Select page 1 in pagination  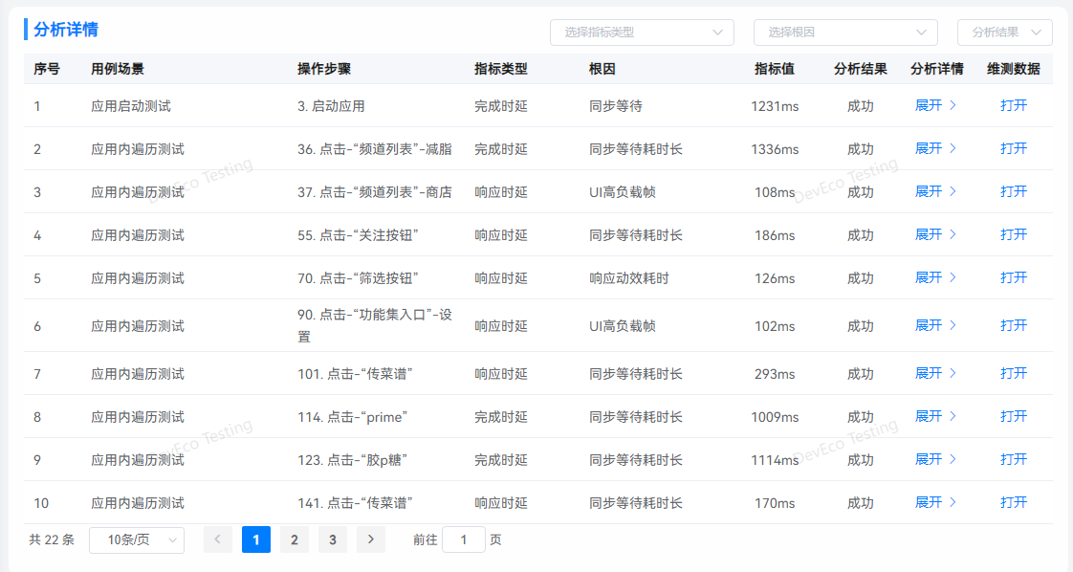coord(256,539)
